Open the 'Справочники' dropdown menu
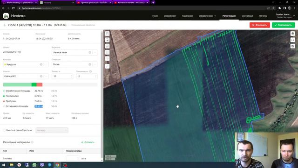Screen dimensions: 298x168 point(207,16)
